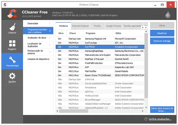Click chevron next to Analisador de disco
This screenshot has width=178, height=125.
(50, 38)
